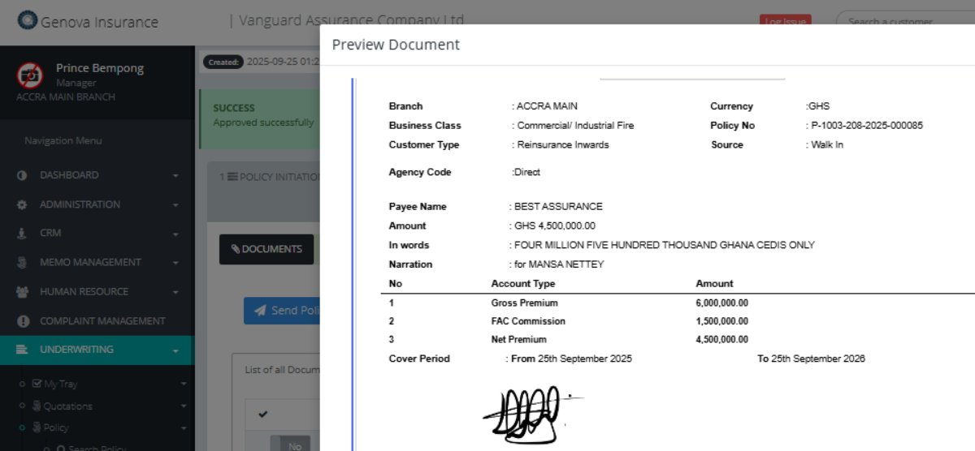Click the checkmark column header in document list

click(x=263, y=414)
